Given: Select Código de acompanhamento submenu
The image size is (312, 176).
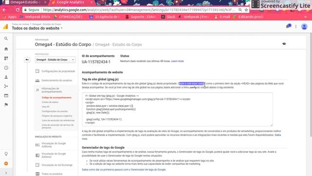Looking at the screenshot, I should [57, 98].
